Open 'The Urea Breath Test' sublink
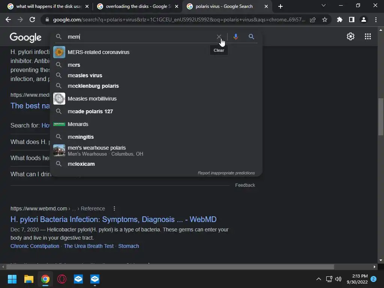384x288 pixels. 88,246
